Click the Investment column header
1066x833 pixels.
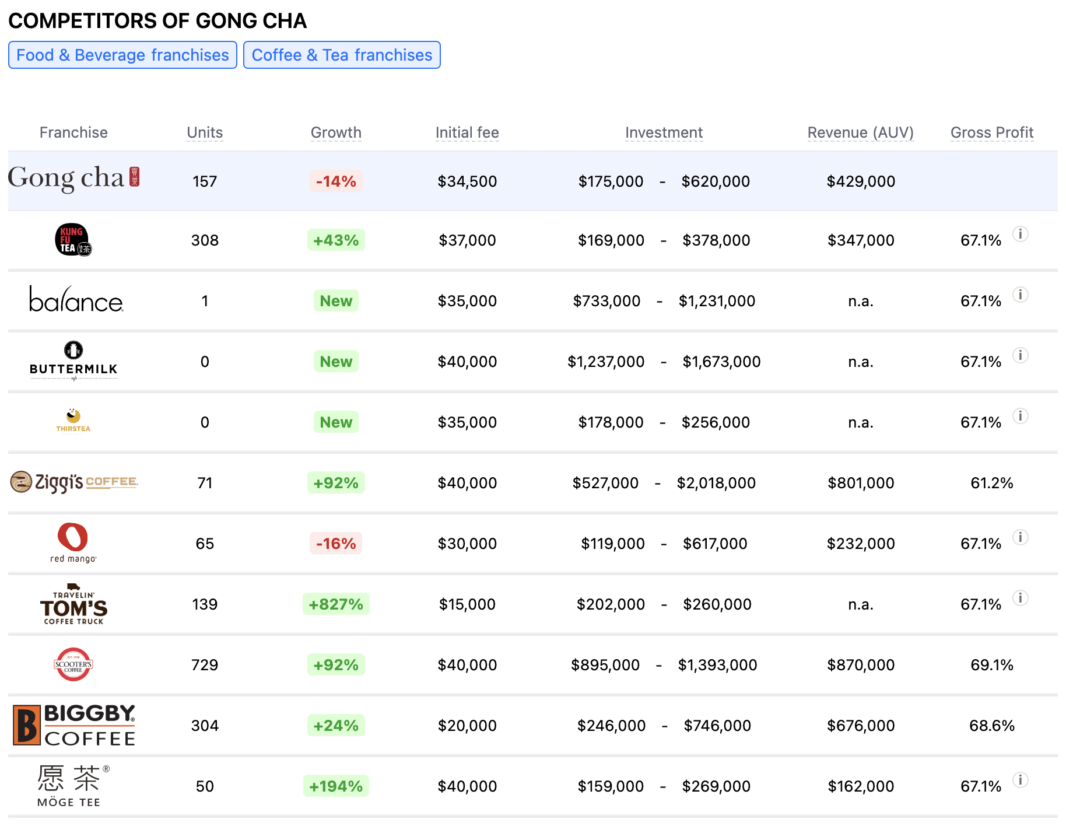664,132
